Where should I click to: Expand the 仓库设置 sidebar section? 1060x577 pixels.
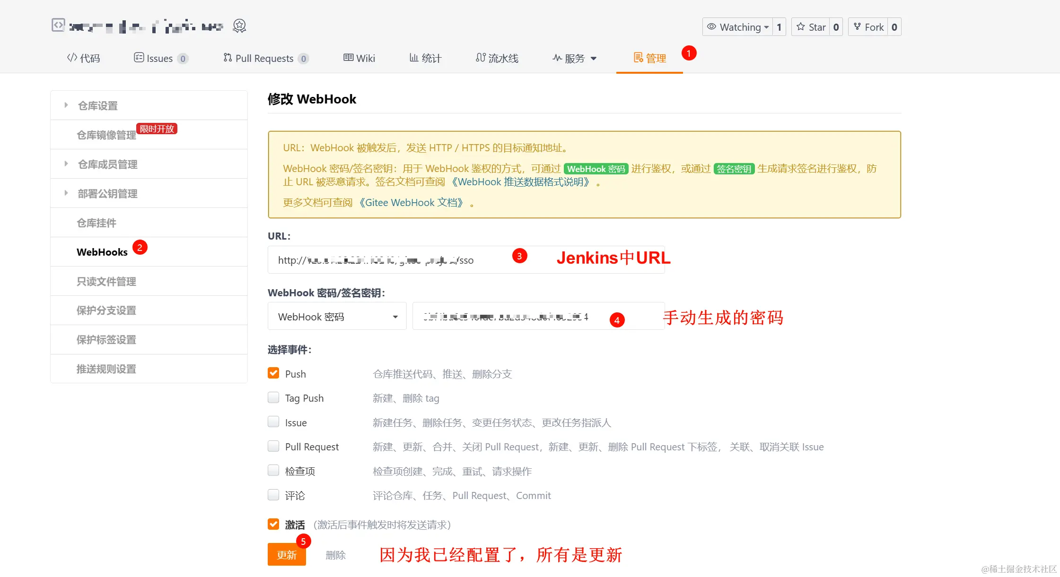click(x=98, y=106)
